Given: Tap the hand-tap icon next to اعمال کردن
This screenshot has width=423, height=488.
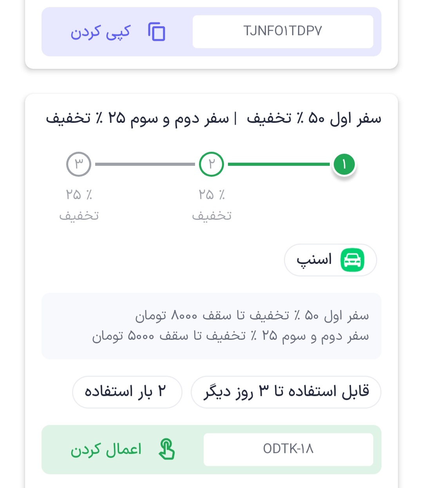Looking at the screenshot, I should tap(167, 449).
